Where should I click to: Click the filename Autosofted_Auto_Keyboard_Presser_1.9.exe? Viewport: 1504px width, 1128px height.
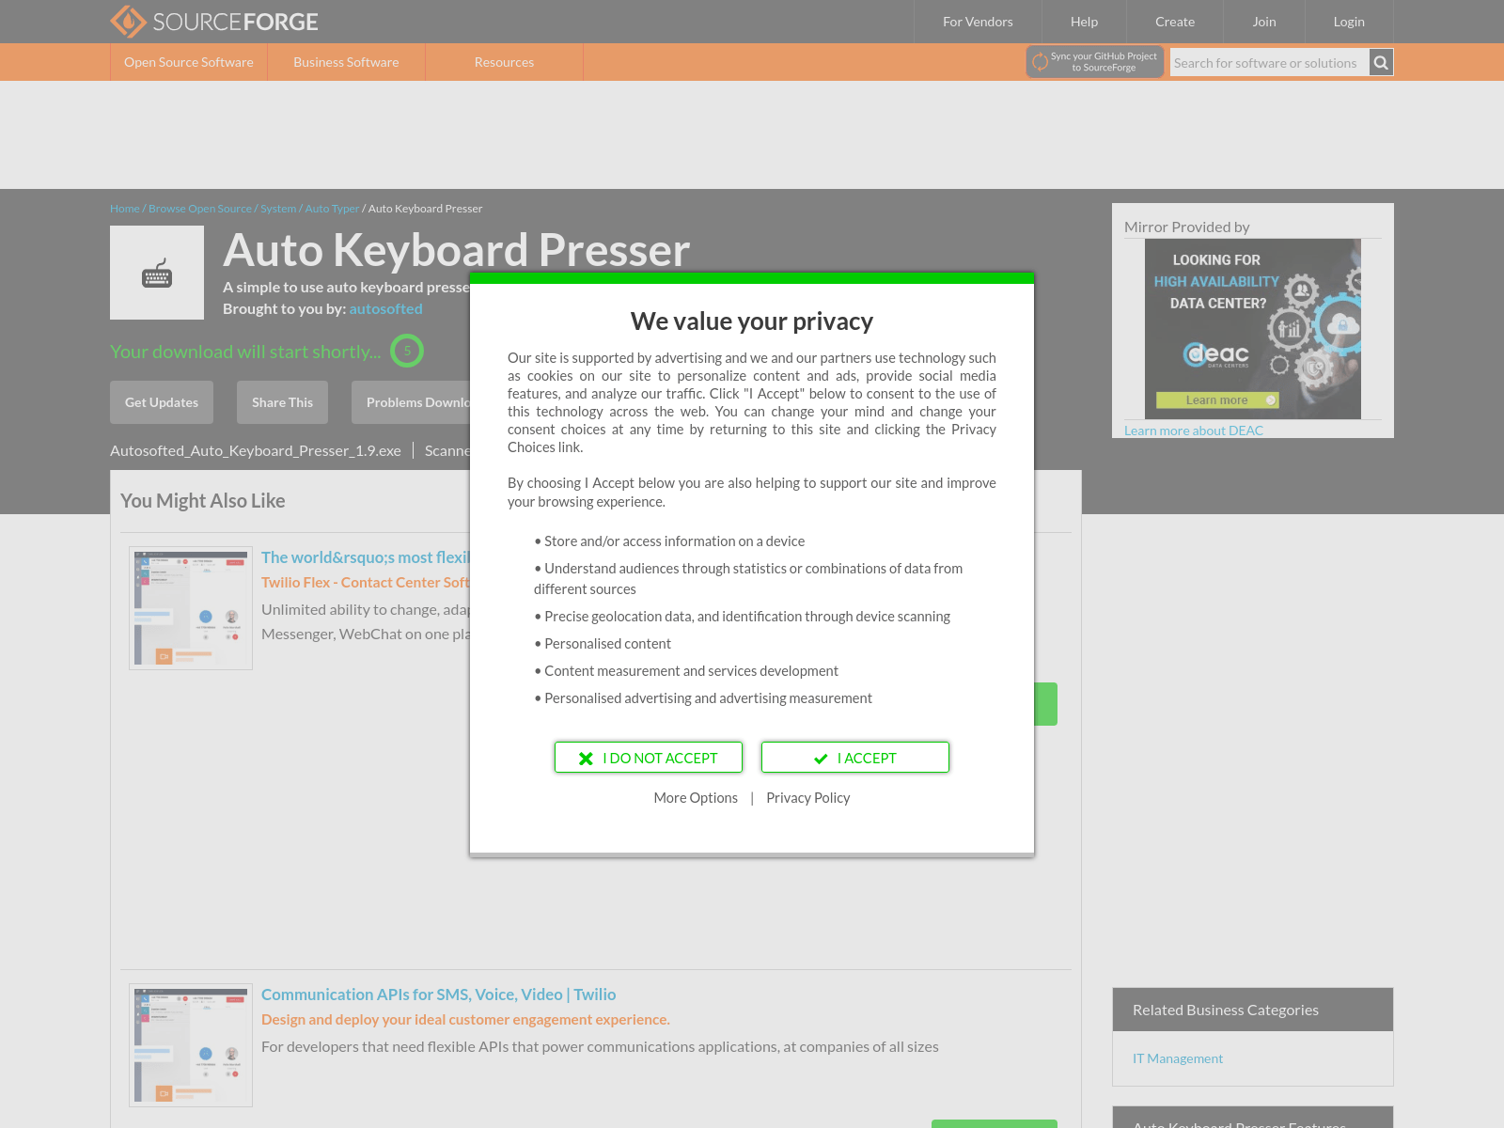click(x=256, y=451)
